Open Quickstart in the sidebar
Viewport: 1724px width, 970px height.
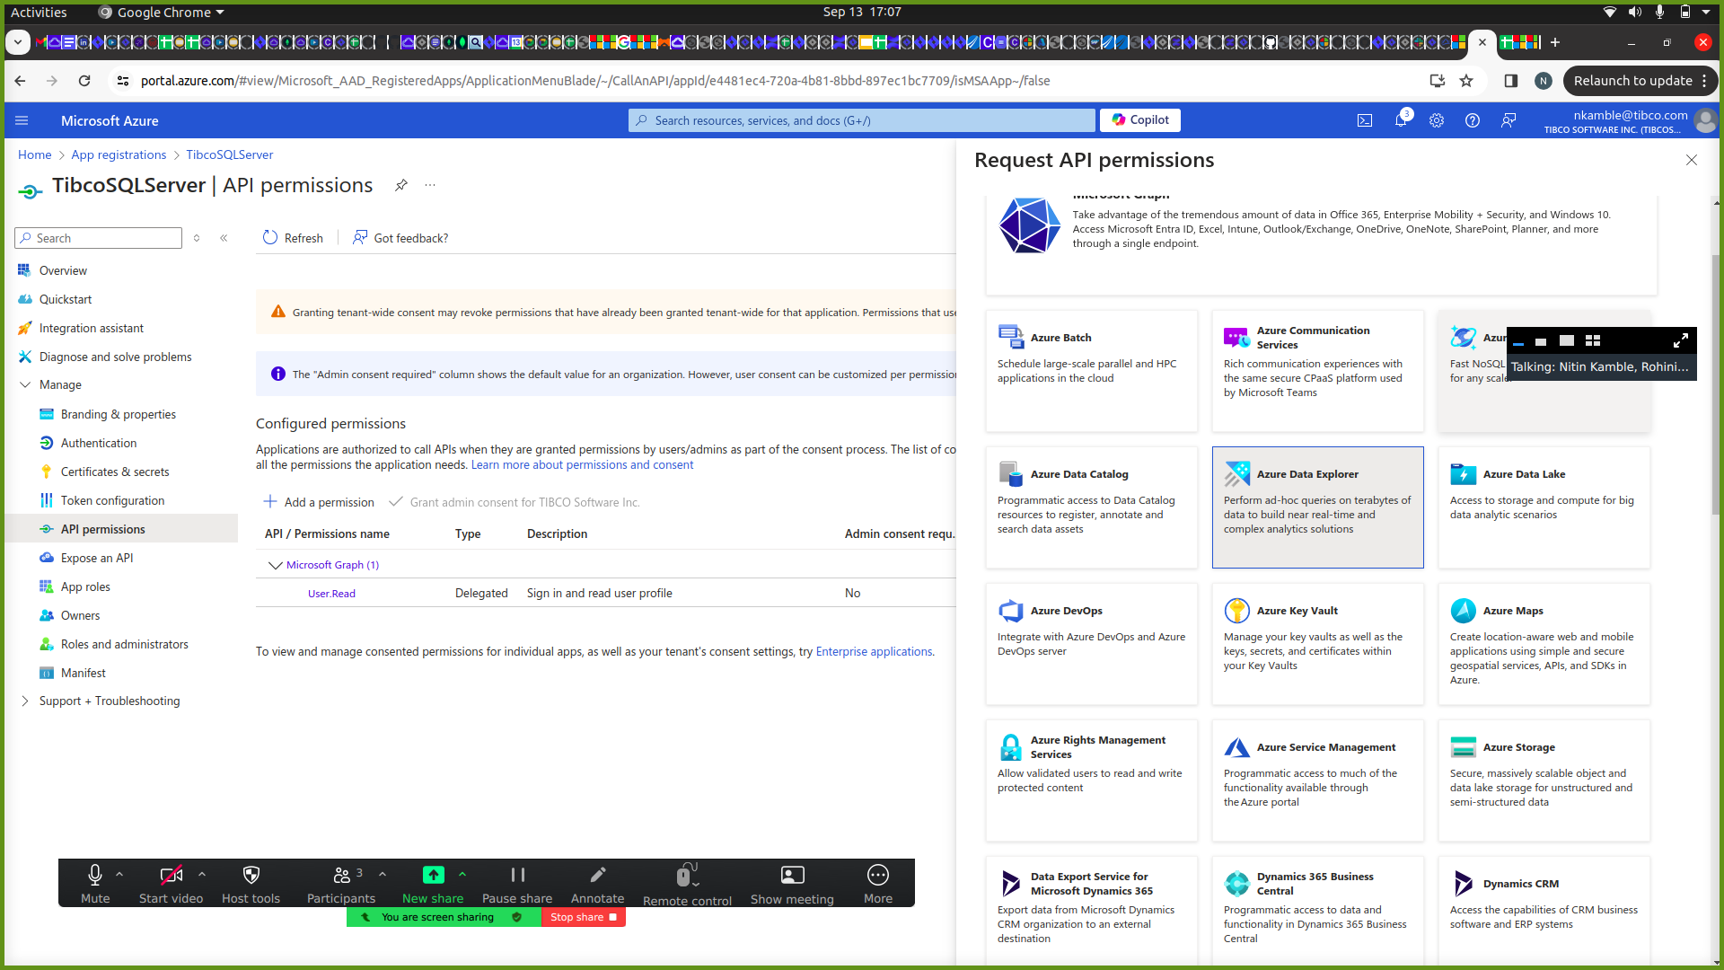(66, 299)
